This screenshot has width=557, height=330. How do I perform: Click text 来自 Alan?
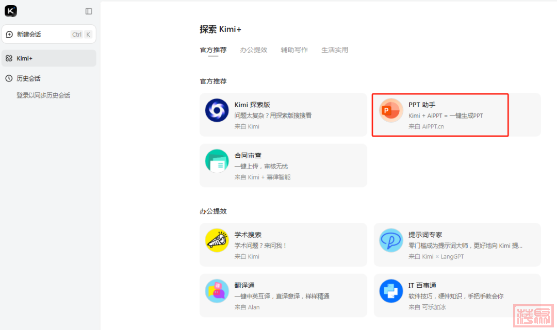click(247, 307)
